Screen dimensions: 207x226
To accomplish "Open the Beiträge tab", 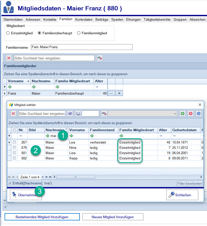I will coord(102,19).
